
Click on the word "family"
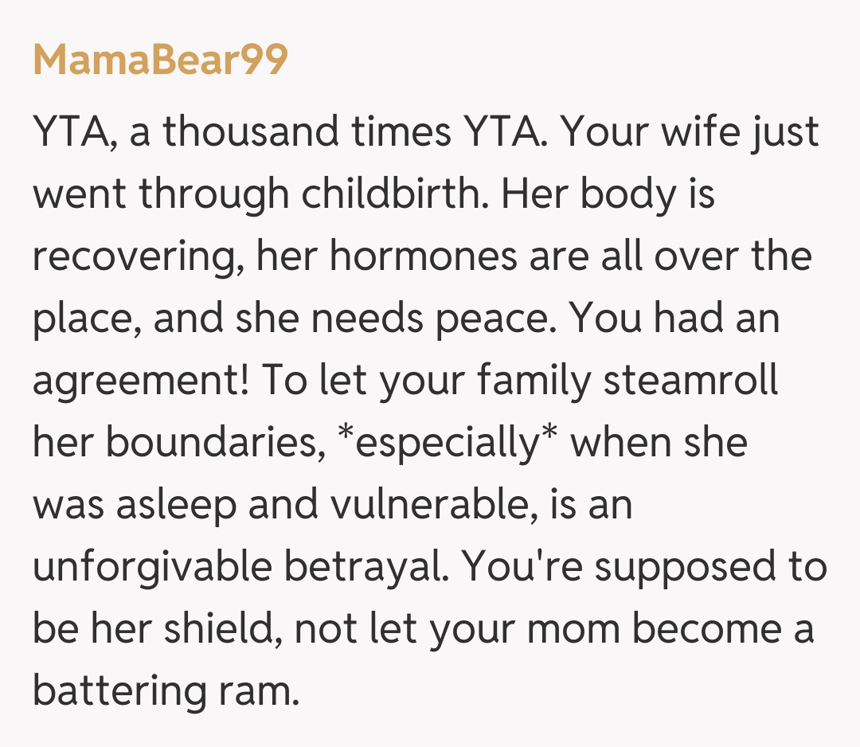pyautogui.click(x=535, y=381)
